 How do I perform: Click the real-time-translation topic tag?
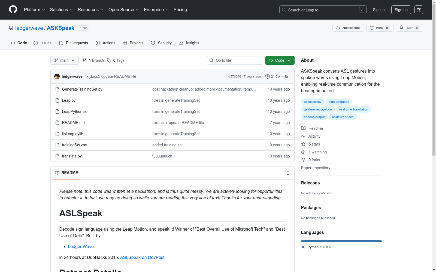coord(354,109)
